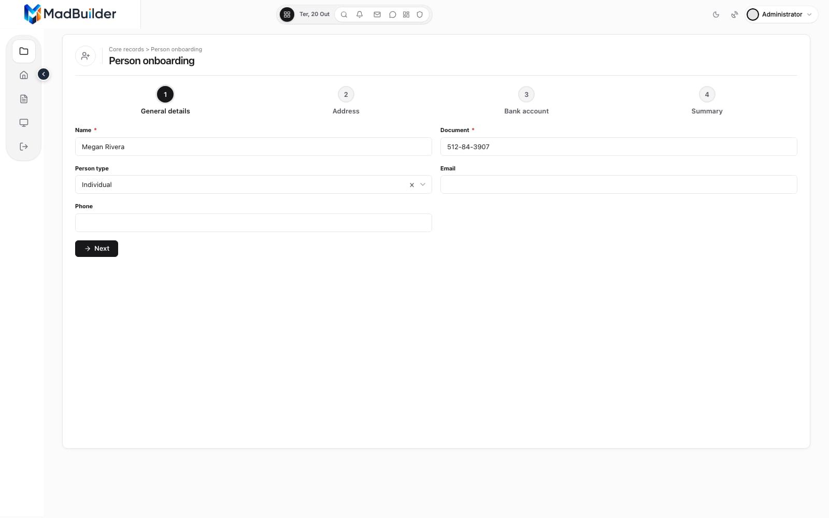Open the chat bubble icon
The height and width of the screenshot is (518, 829).
(x=393, y=15)
